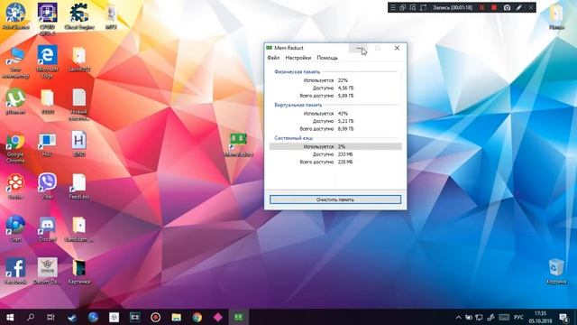Open taskbar clock showing 17:35
This screenshot has height=325, width=577.
(541, 317)
